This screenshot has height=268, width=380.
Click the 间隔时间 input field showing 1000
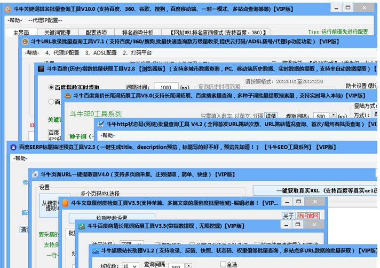pos(165,87)
